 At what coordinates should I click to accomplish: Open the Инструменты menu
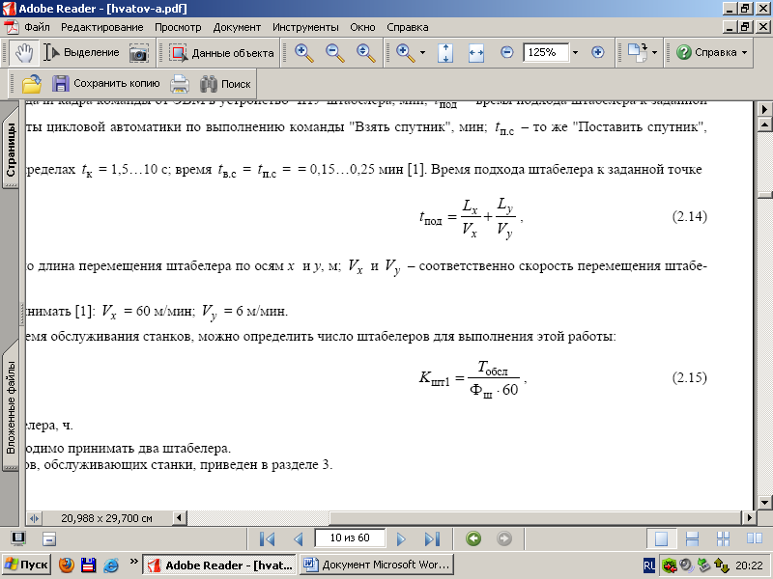click(305, 28)
